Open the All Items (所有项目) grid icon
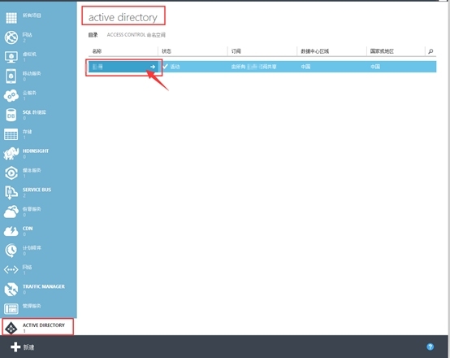The height and width of the screenshot is (358, 450). click(x=11, y=18)
